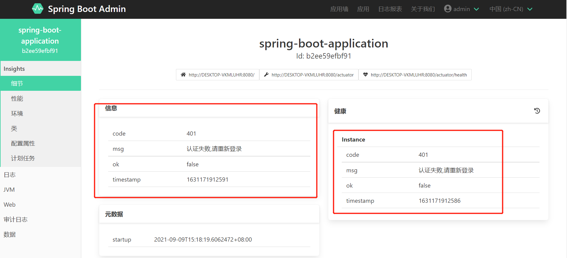Image resolution: width=567 pixels, height=258 pixels.
Task: Open the 应用 navigation item
Action: point(363,9)
